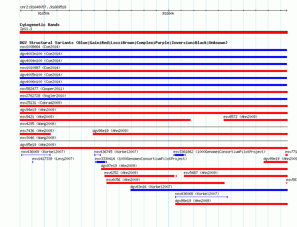Screen dimensions: 297x227
Task: Click the nsv582477 (Cooper2011) label
Action: [x=42, y=89]
